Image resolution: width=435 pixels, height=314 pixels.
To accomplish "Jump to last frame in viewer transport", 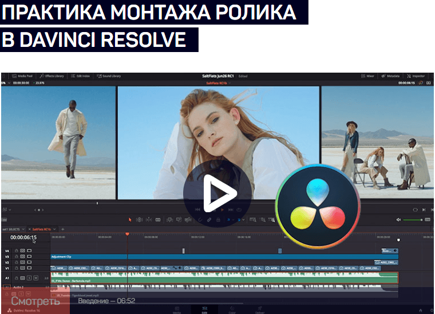I will [231, 210].
